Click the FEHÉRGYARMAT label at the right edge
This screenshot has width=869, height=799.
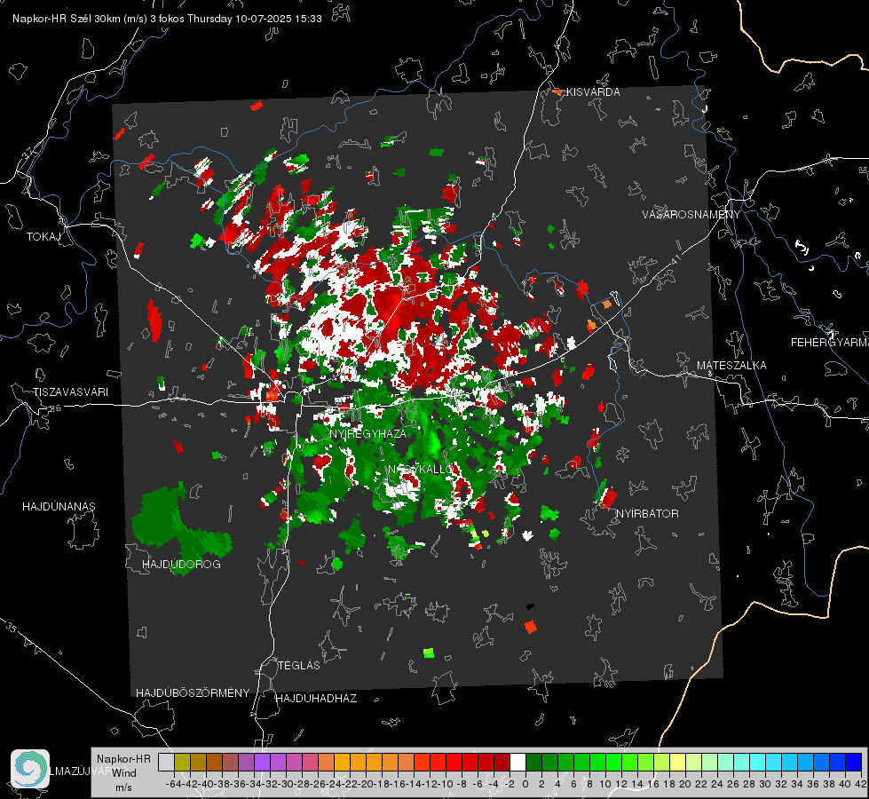click(830, 343)
